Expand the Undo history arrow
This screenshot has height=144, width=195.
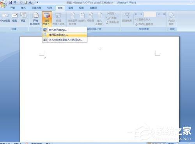[18, 2]
